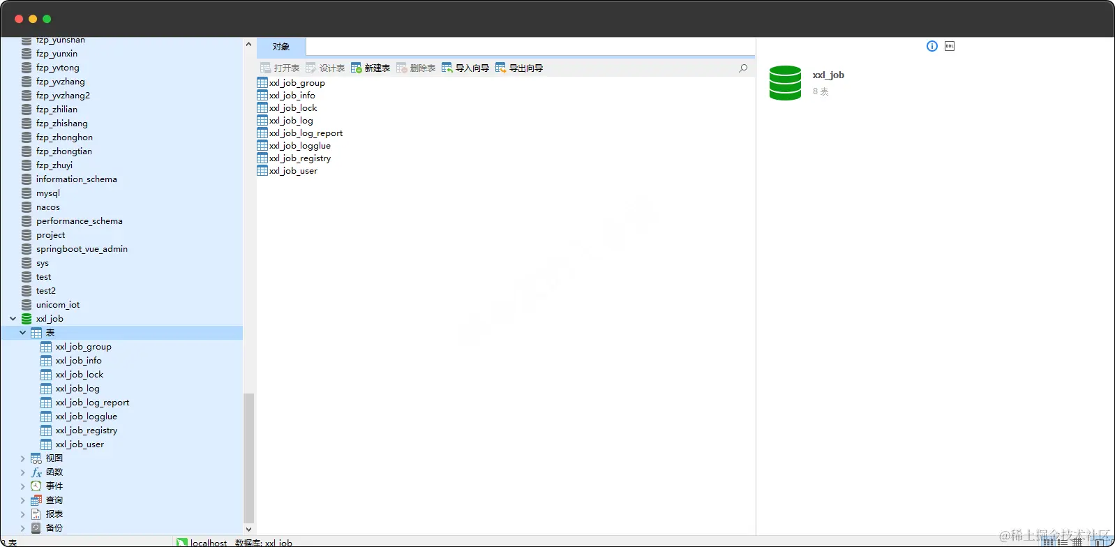Select the 备份 backup icon

36,528
